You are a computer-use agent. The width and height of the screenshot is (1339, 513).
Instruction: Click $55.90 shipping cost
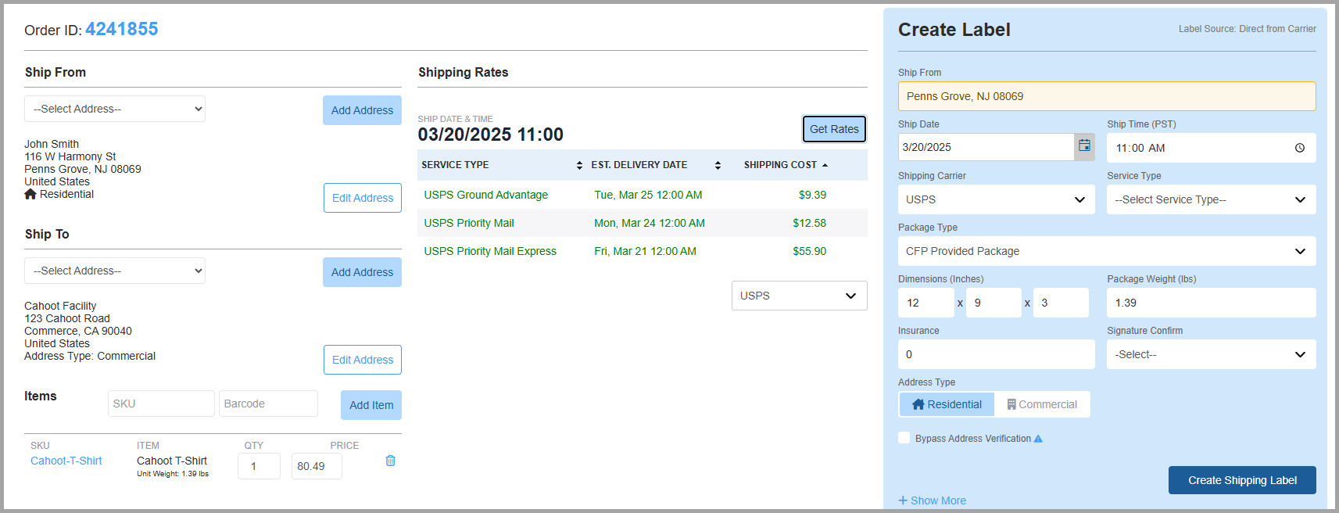coord(809,251)
